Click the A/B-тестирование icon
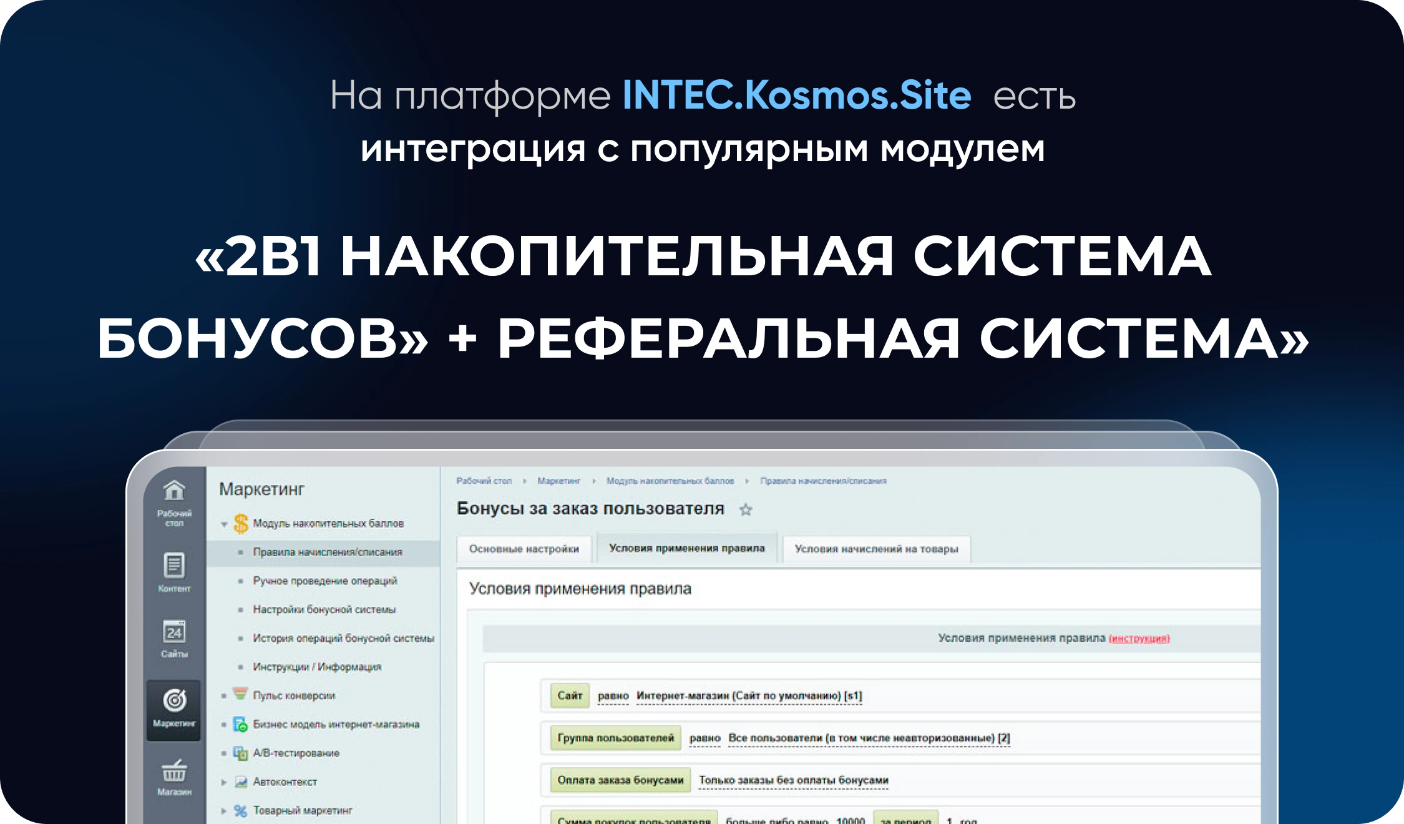 pos(240,753)
